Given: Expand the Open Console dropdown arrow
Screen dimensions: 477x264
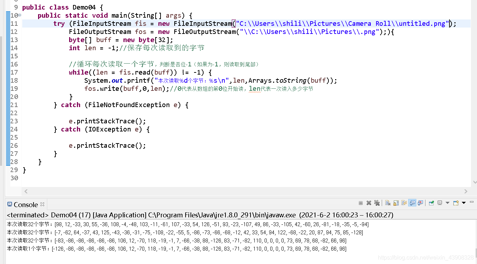Looking at the screenshot, I should (x=464, y=203).
